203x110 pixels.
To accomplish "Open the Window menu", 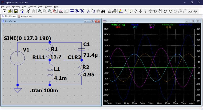I will (x=48, y=6).
